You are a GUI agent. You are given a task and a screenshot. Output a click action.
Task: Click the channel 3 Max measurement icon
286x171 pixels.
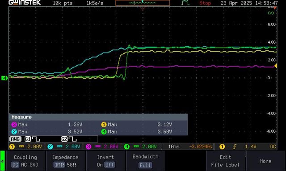tap(14, 125)
